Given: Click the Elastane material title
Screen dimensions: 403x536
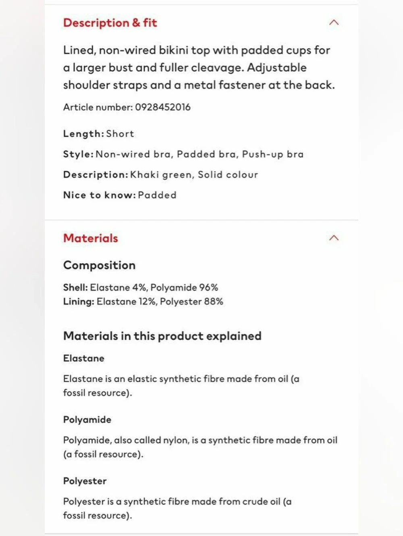Looking at the screenshot, I should 84,358.
